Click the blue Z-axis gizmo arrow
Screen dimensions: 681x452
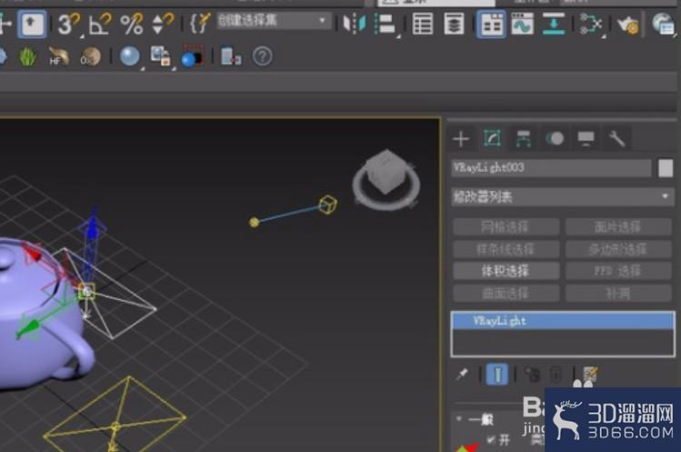click(92, 230)
